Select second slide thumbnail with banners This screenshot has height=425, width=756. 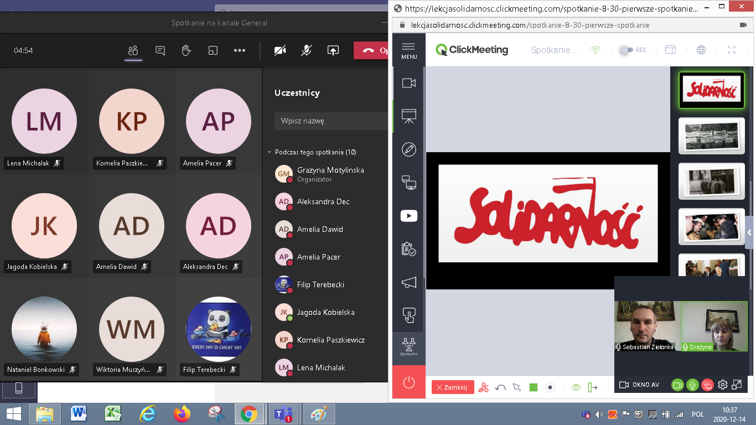pos(711,136)
